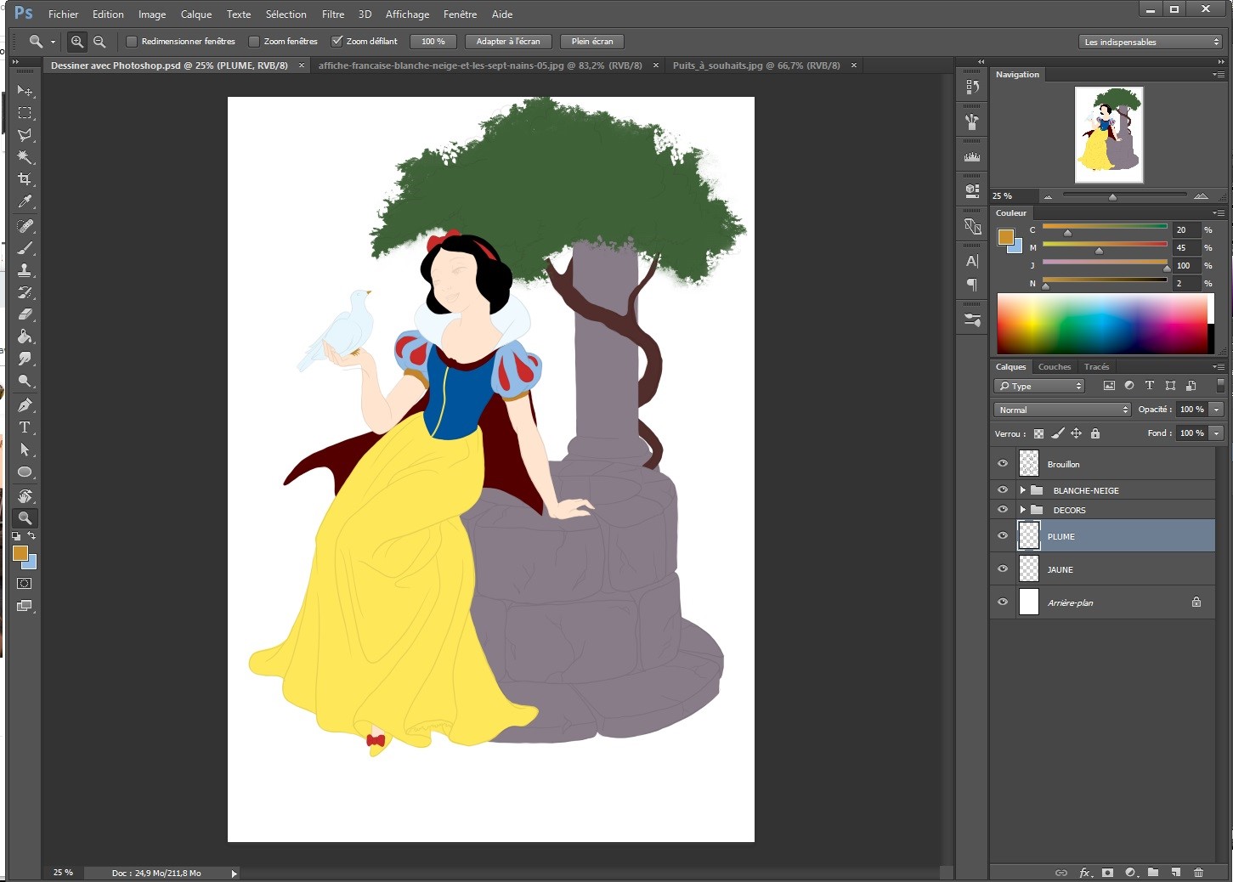Select the Text tool

(25, 428)
